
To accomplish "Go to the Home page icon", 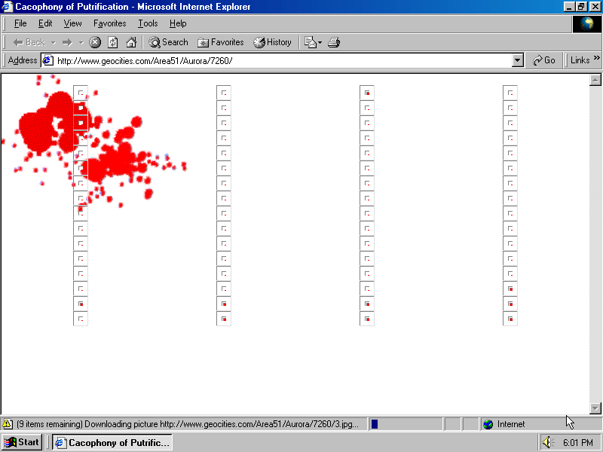I will pos(131,42).
